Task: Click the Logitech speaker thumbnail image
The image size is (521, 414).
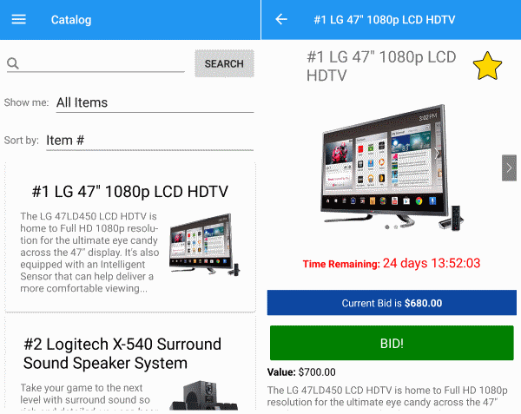Action: tap(204, 395)
